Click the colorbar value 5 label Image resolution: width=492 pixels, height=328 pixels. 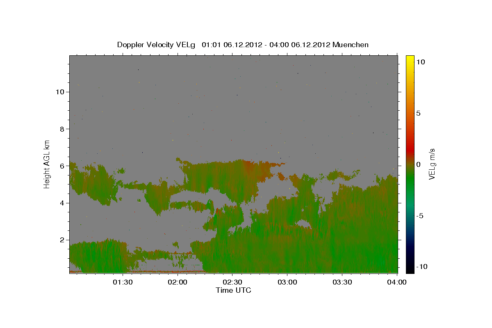pyautogui.click(x=418, y=113)
